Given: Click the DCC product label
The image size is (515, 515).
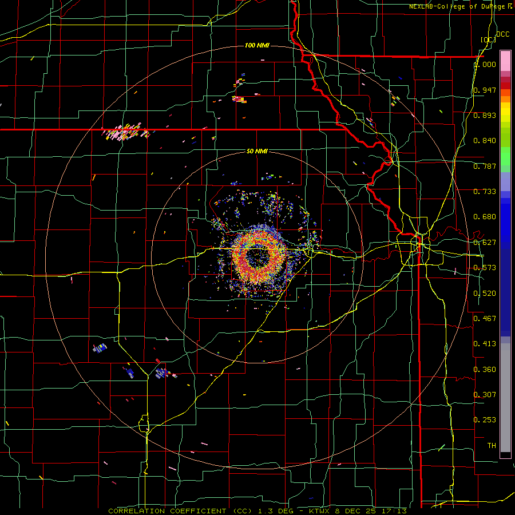Looking at the screenshot, I should click(502, 34).
